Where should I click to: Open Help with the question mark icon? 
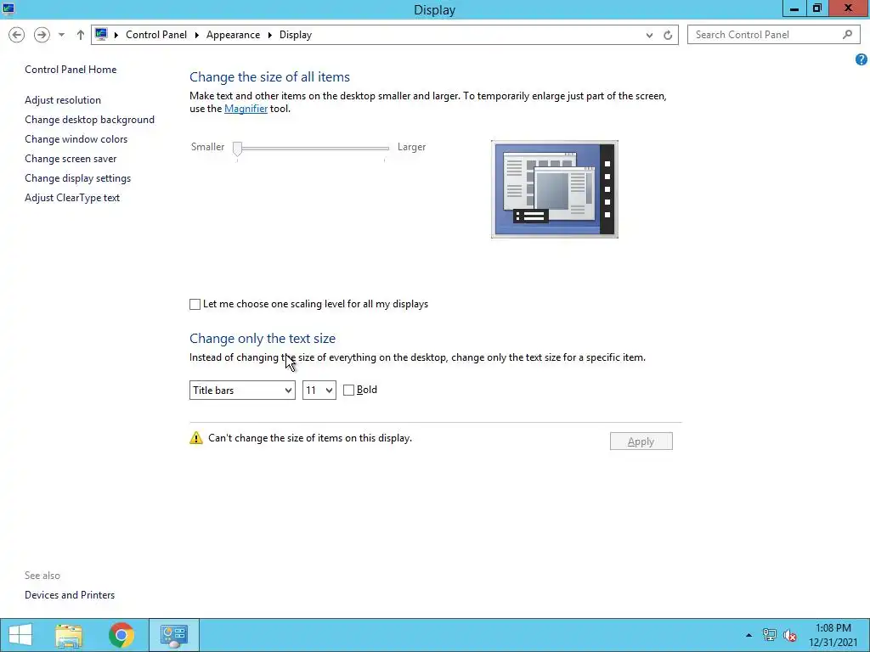[x=862, y=60]
